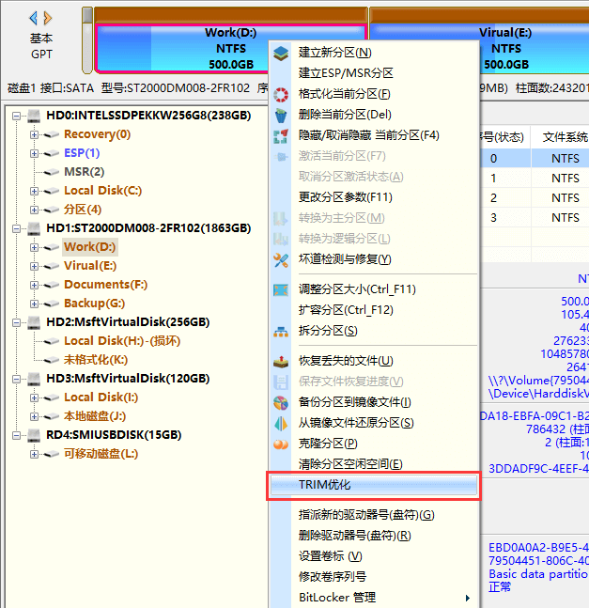Select the NTFS table row numbered 3

[535, 218]
